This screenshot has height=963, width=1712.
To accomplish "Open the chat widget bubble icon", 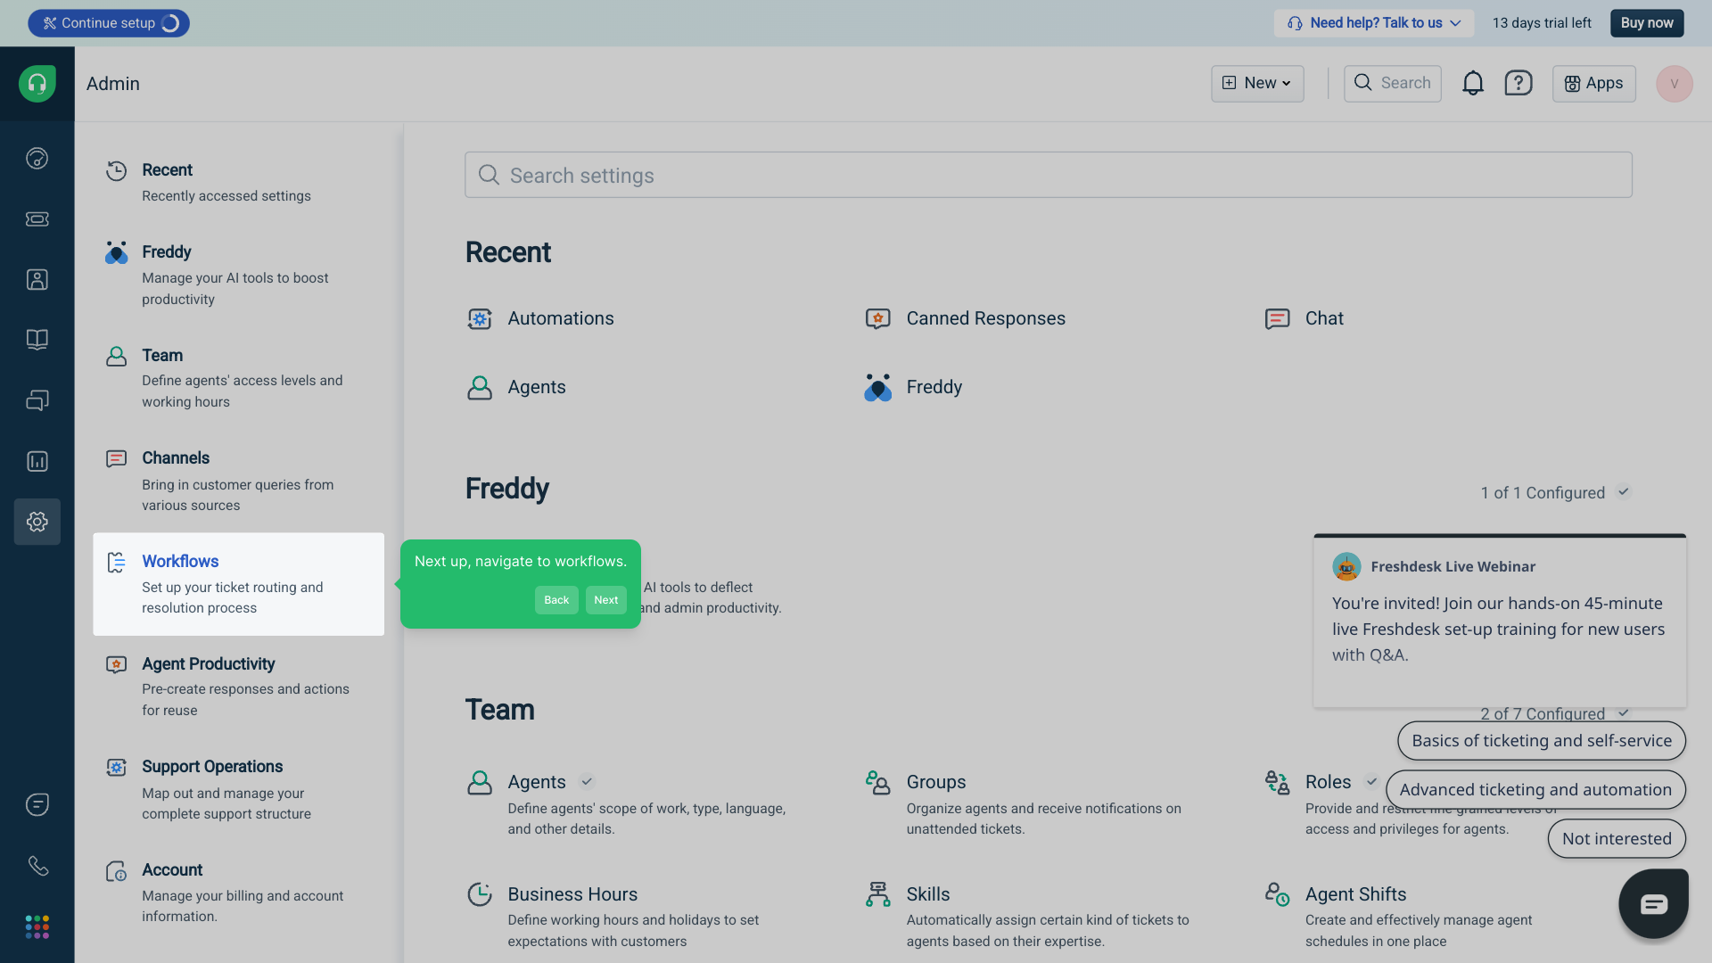I will (x=1653, y=904).
